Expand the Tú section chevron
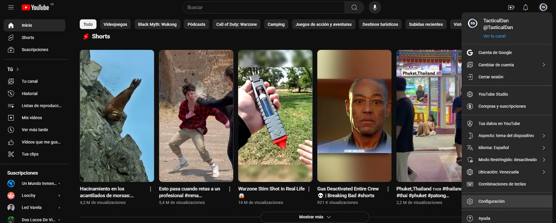The width and height of the screenshot is (556, 223). [x=18, y=69]
